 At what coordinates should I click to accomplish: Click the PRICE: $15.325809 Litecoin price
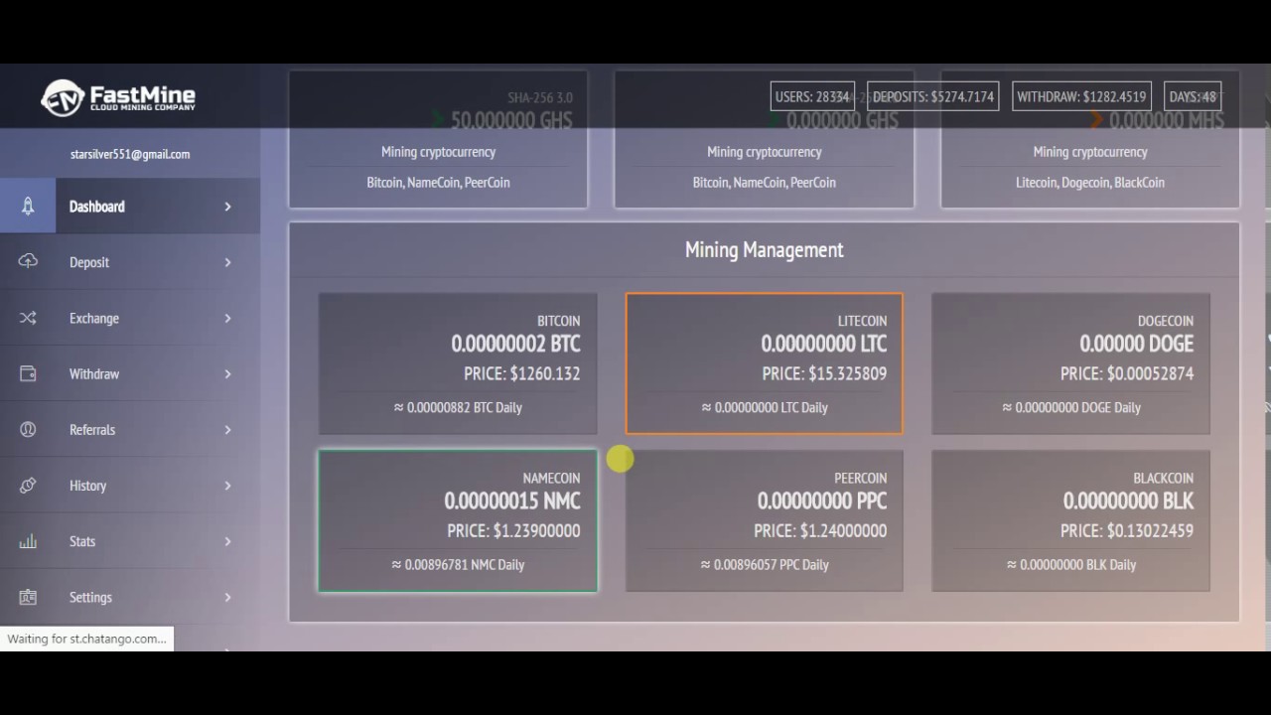tap(824, 373)
